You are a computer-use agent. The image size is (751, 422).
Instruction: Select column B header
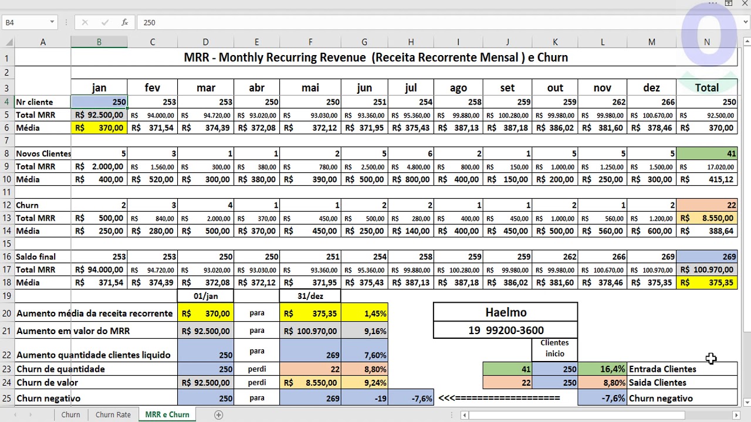click(x=99, y=42)
